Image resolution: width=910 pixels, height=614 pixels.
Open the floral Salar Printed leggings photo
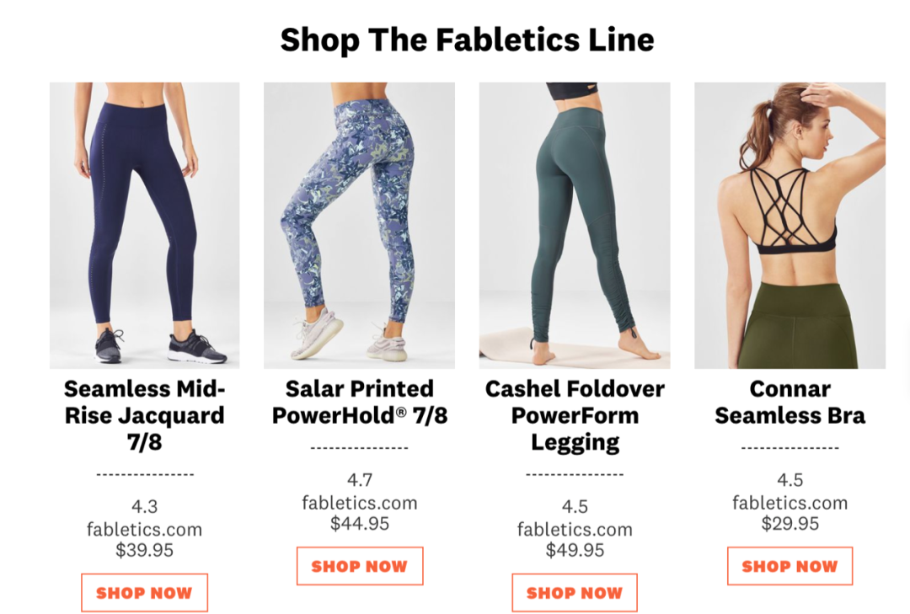359,225
